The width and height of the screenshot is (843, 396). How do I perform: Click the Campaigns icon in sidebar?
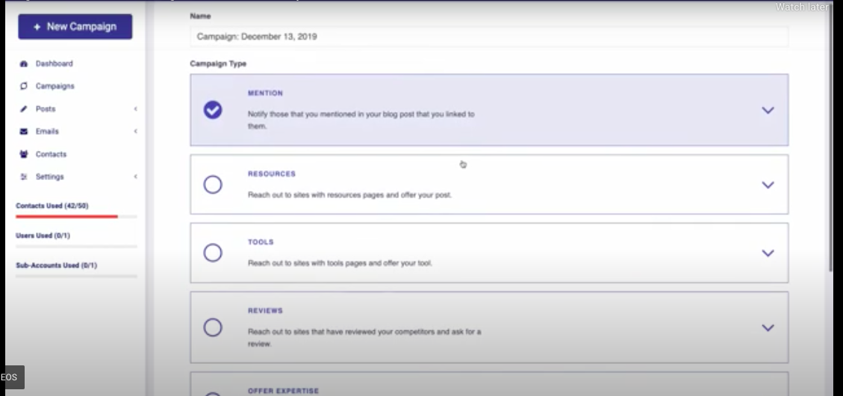[x=24, y=87]
